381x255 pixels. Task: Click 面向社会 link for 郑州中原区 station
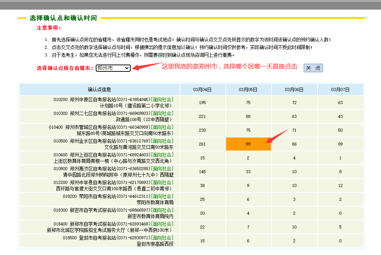tap(162, 99)
